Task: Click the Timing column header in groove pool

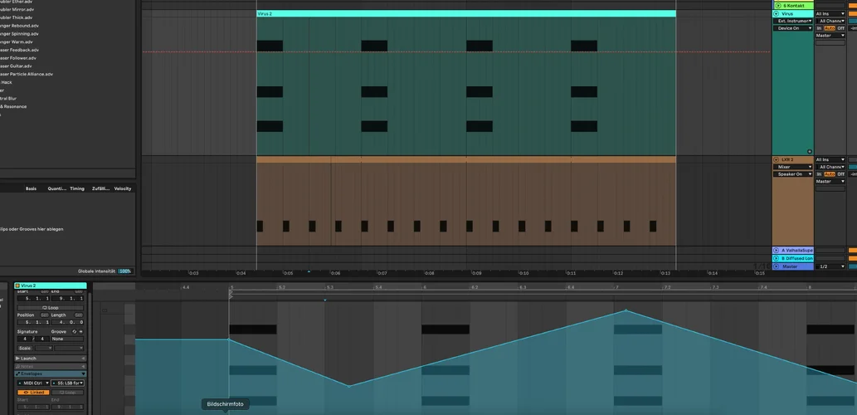Action: (x=77, y=188)
